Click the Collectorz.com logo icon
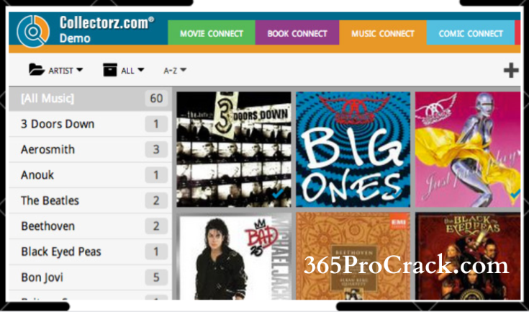Screen dimensions: 529x312 tap(33, 31)
